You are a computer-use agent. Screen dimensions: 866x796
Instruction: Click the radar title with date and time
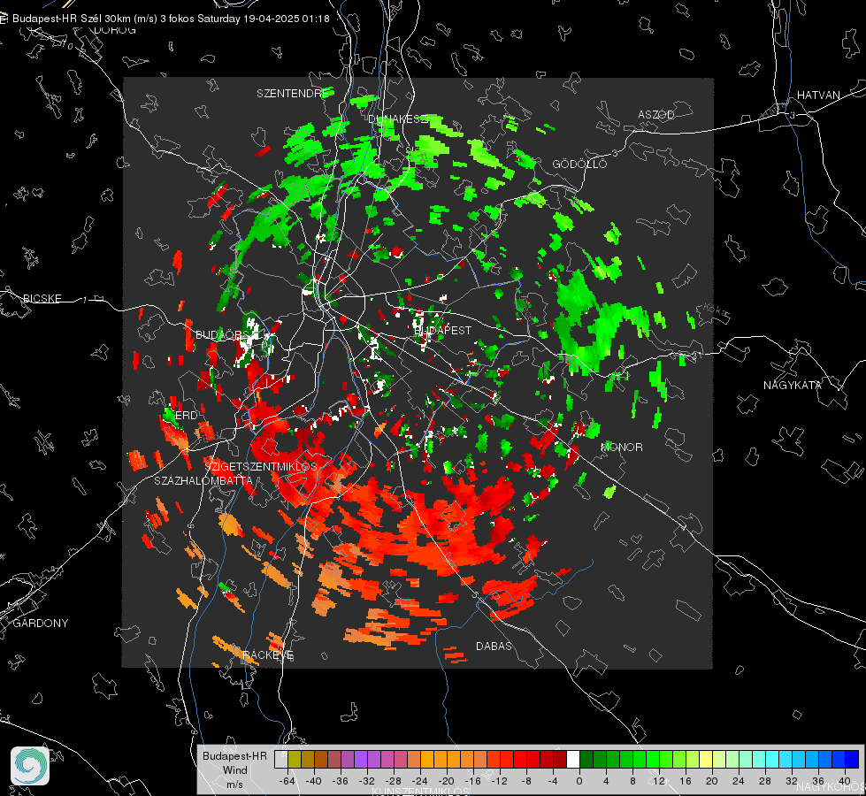(x=171, y=19)
